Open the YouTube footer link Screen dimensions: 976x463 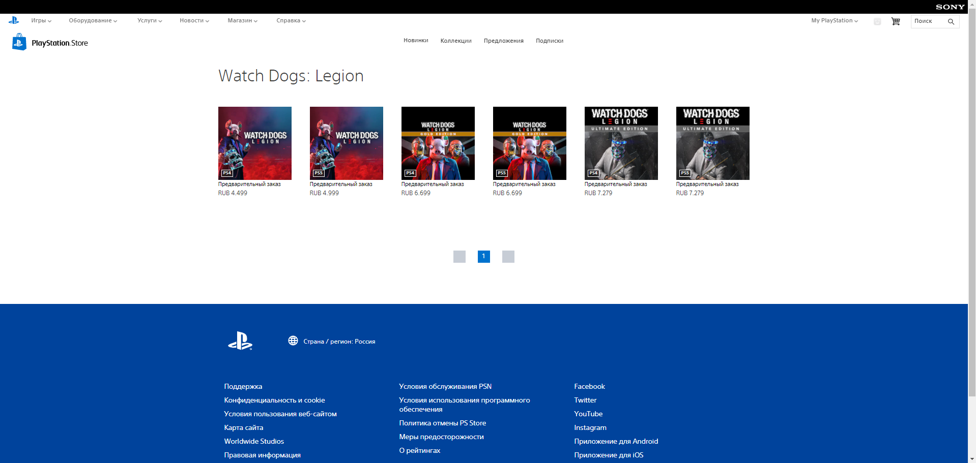coord(588,414)
